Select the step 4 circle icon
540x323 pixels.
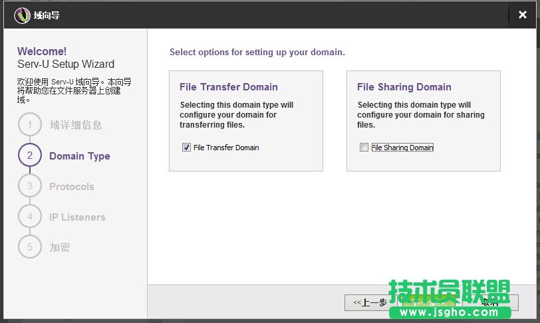(30, 217)
